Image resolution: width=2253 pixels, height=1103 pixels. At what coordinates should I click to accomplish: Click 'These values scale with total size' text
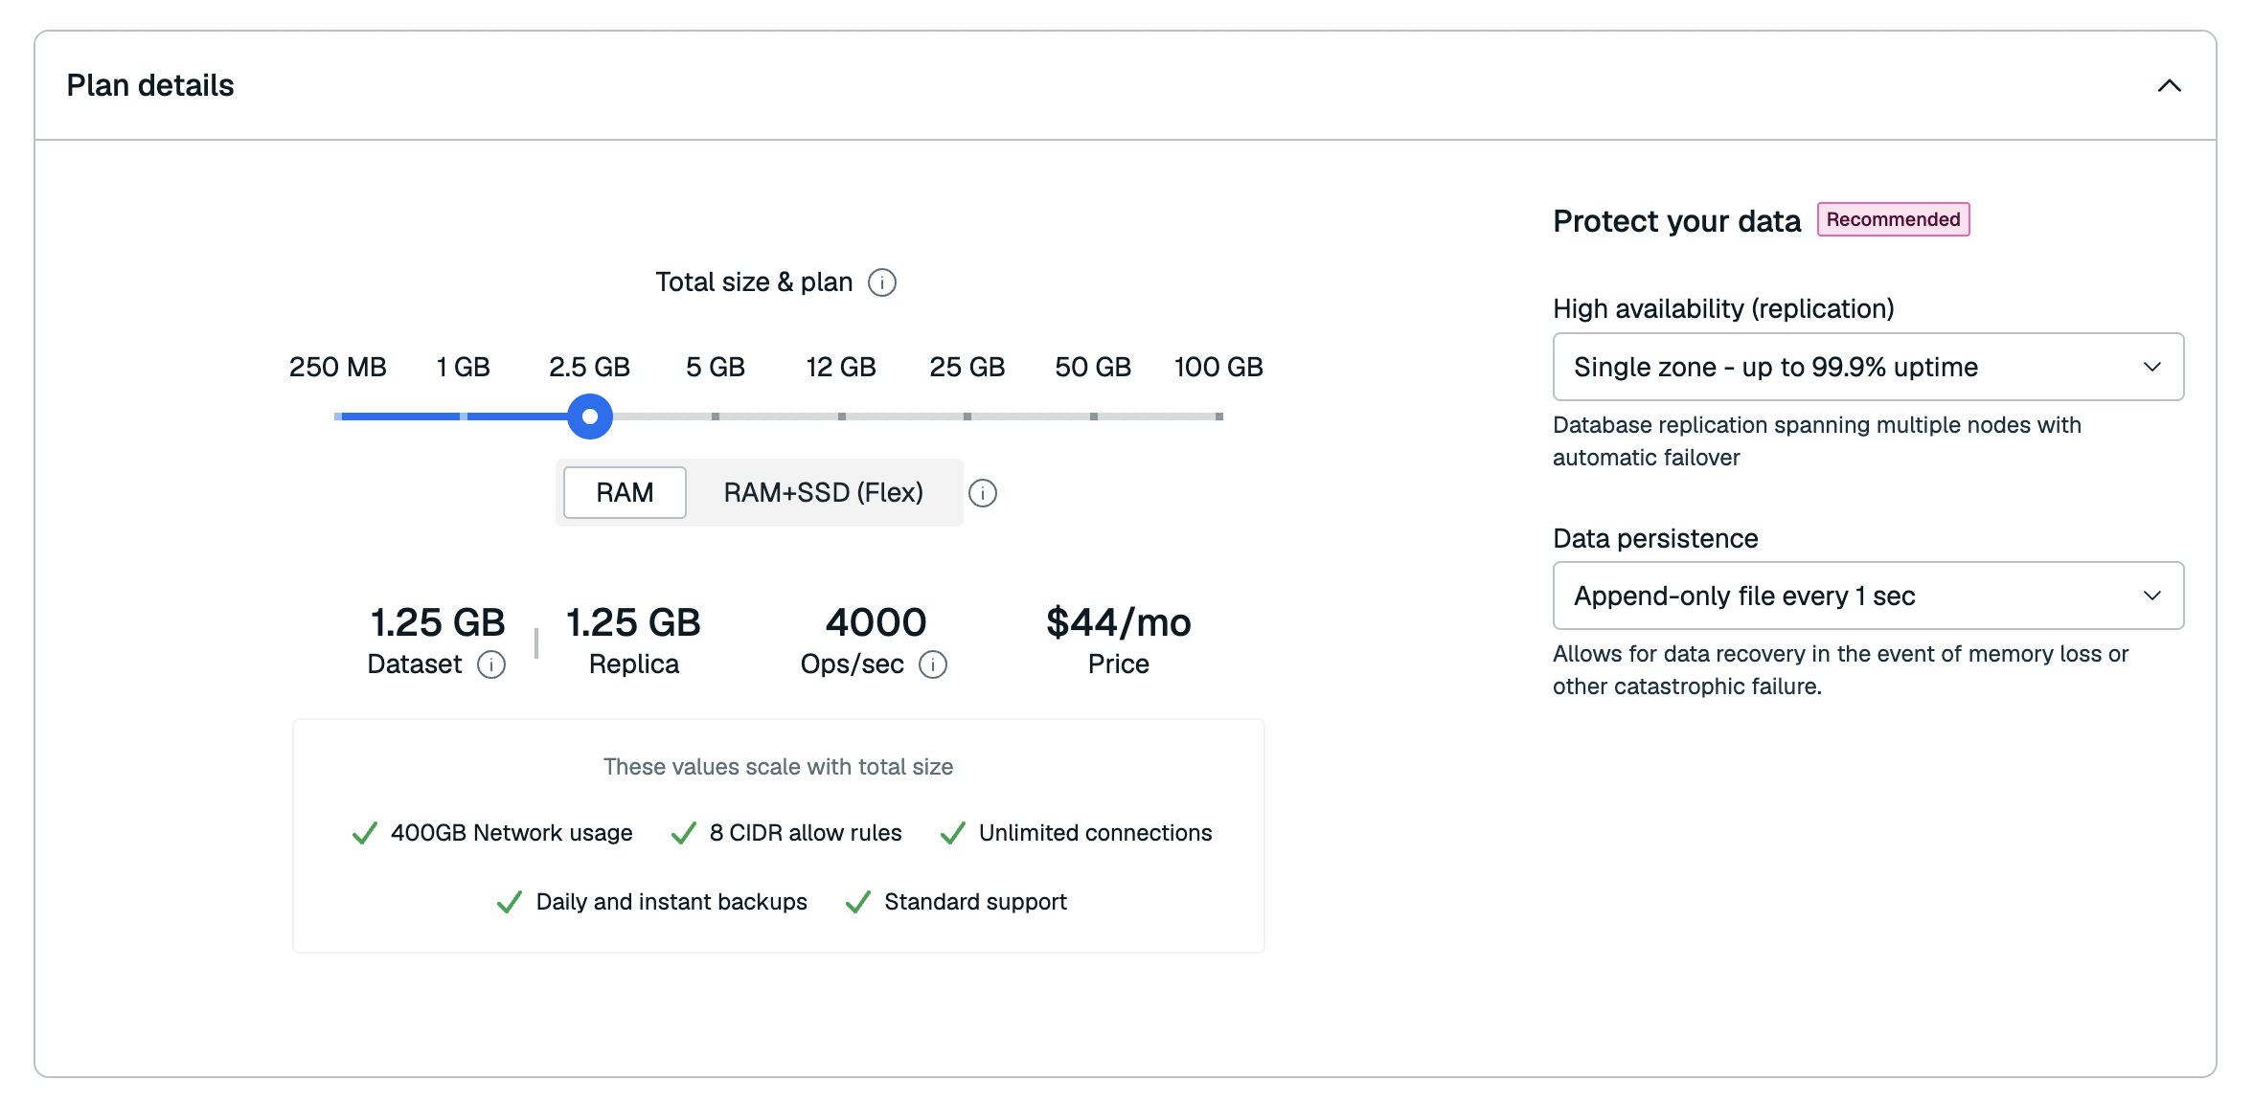coord(778,767)
